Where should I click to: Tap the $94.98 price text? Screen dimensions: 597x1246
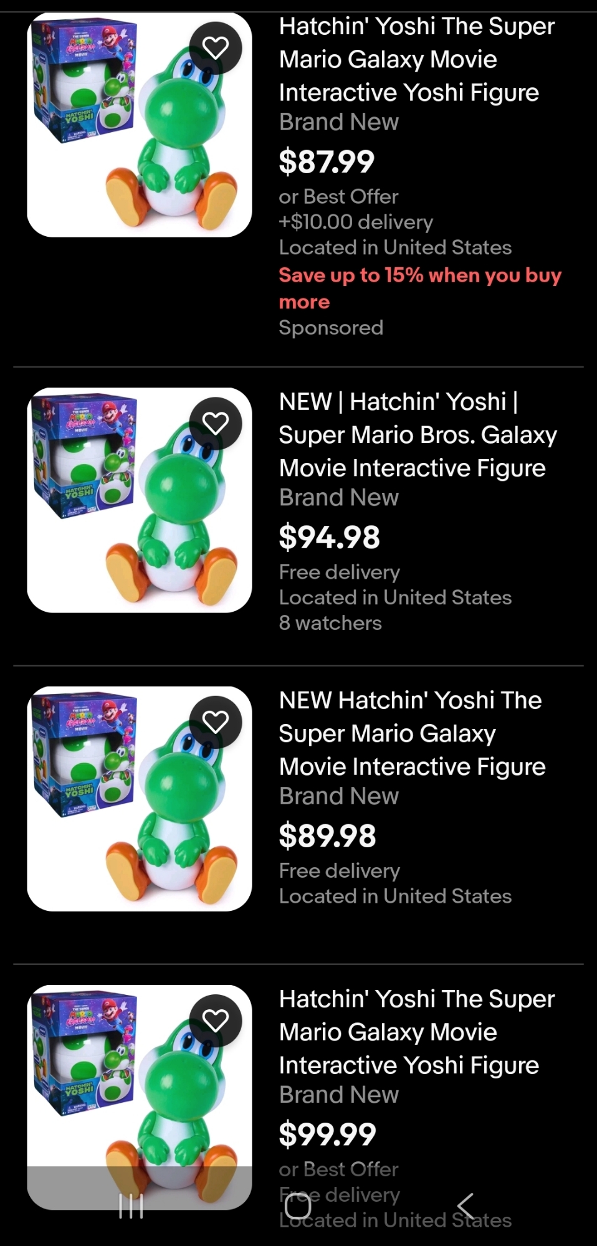(329, 537)
